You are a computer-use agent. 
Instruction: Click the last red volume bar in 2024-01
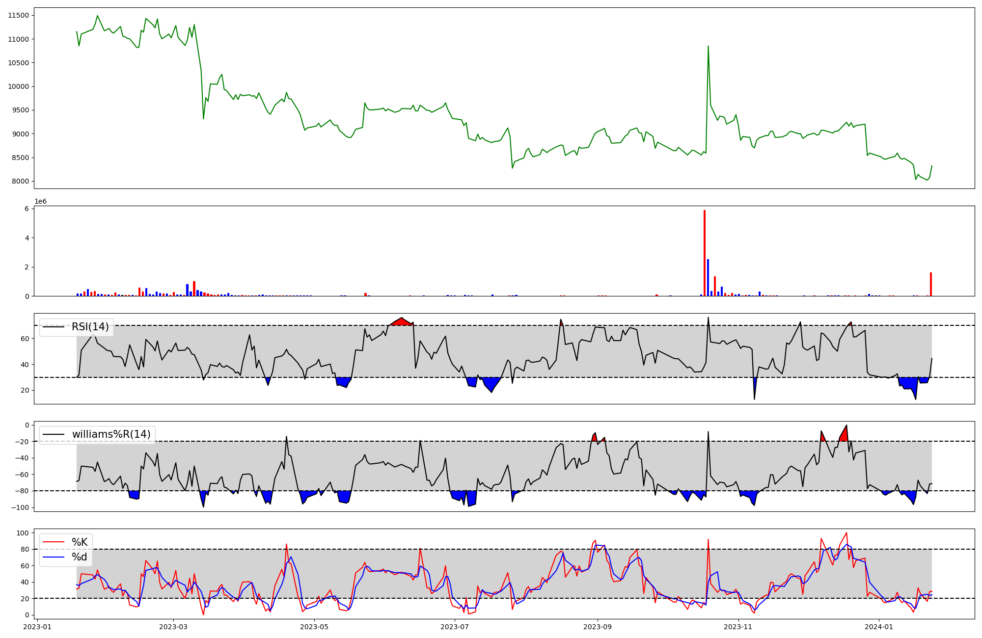click(931, 284)
